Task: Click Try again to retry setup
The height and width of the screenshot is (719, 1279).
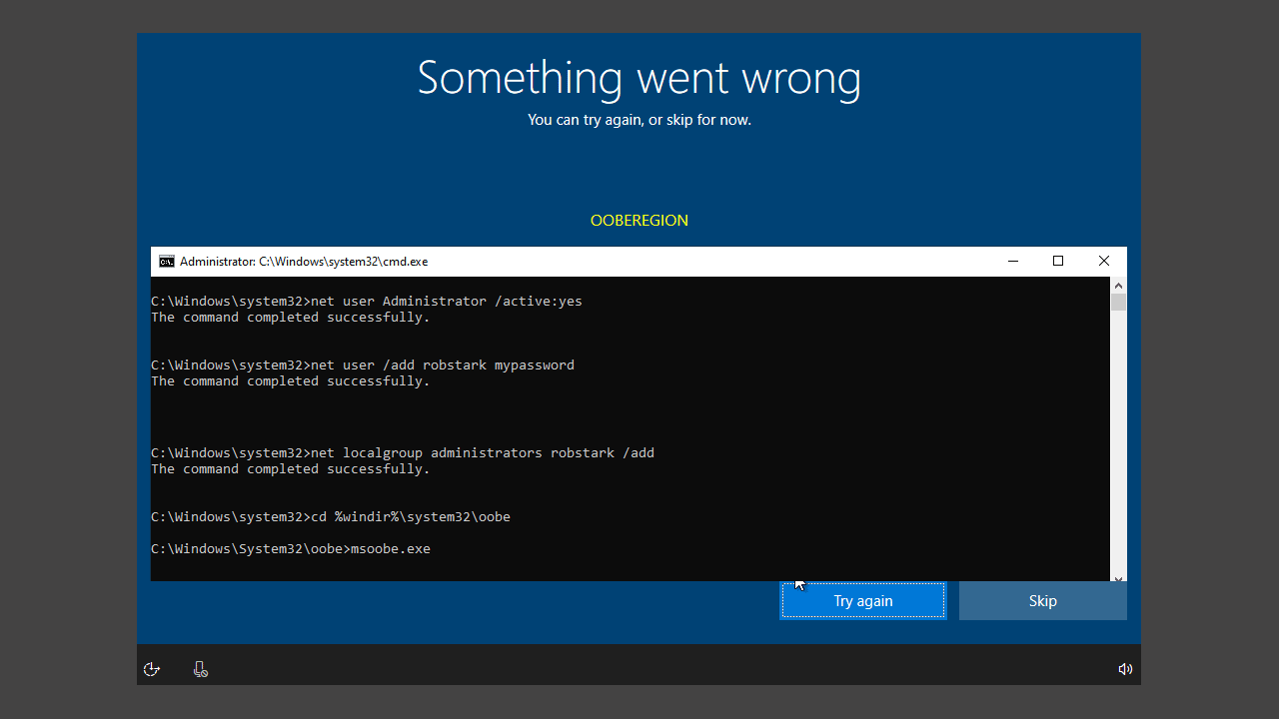Action: 862,600
